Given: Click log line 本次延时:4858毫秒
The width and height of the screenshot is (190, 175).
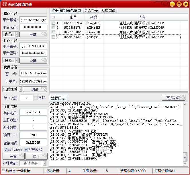Looking at the screenshot, I should click(73, 159).
